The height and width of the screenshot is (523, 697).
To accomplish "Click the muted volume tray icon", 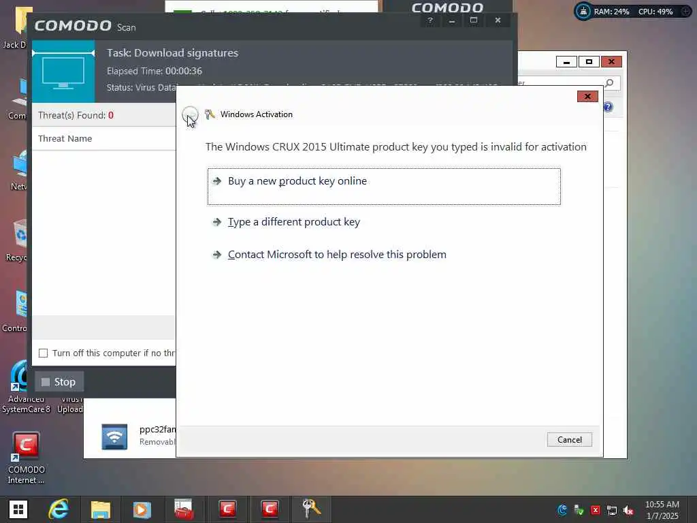I will tap(628, 511).
